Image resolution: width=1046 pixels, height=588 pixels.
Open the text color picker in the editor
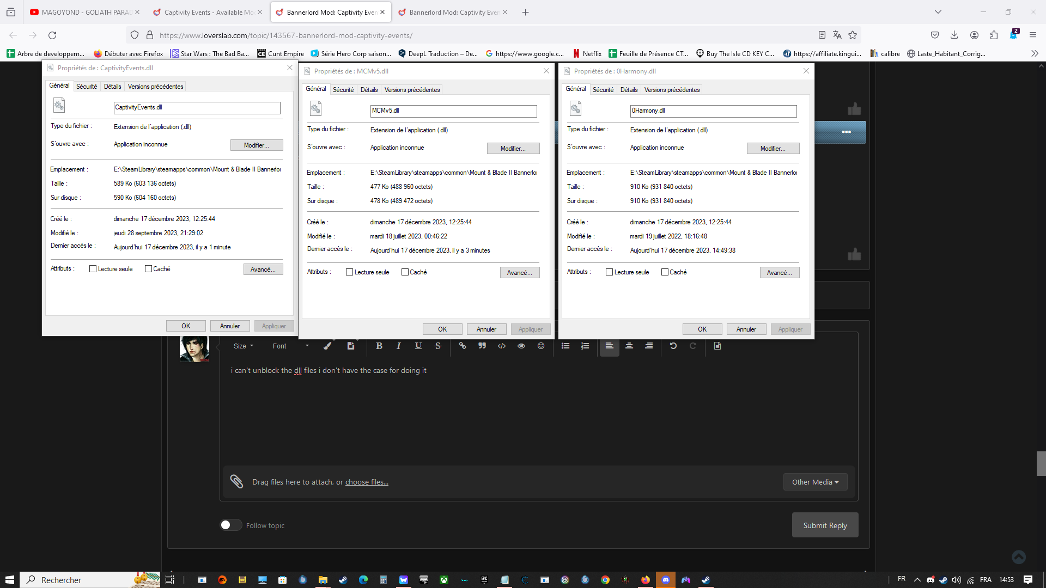[327, 346]
